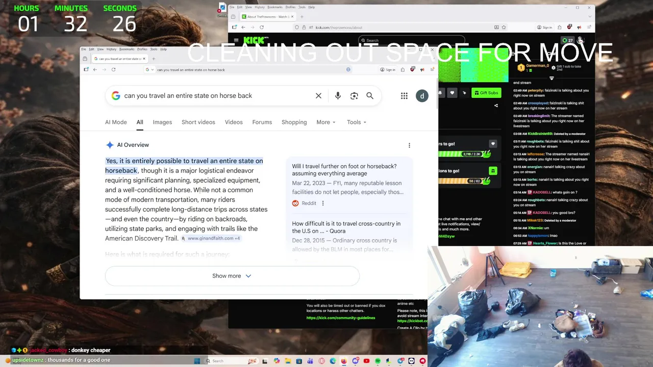Click the "Gift Subs" button on Kick
653x367 pixels.
coord(486,93)
